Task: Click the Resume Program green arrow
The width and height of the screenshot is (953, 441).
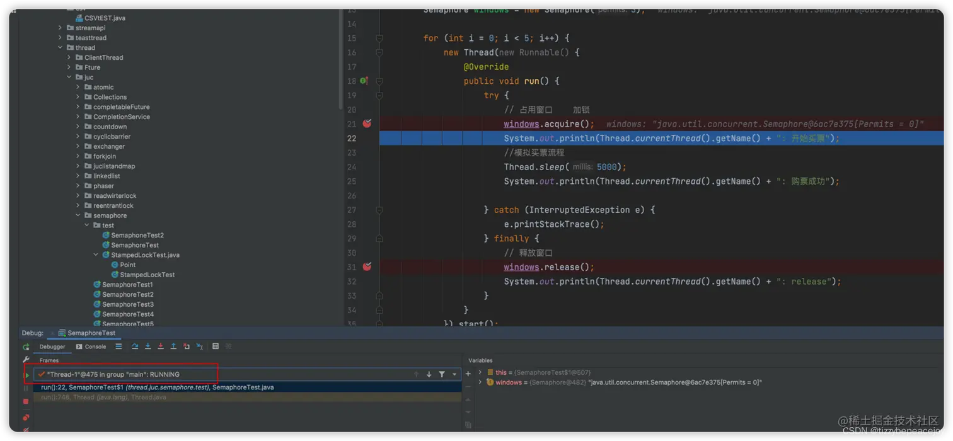Action: click(27, 375)
